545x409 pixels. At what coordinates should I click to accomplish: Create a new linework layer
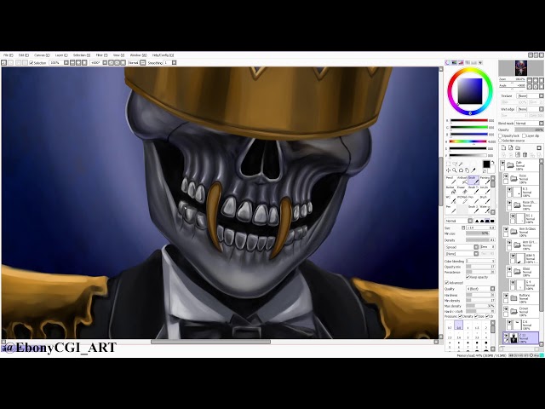[511, 147]
